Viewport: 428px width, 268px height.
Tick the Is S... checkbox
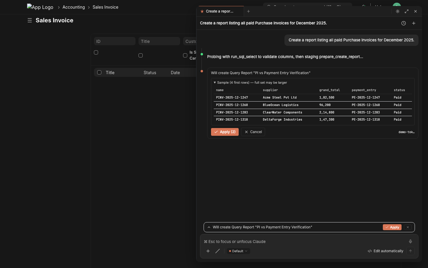pos(185,55)
